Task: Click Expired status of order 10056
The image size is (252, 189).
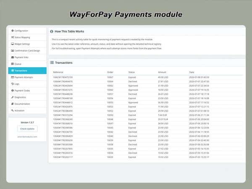Action: tap(132, 98)
